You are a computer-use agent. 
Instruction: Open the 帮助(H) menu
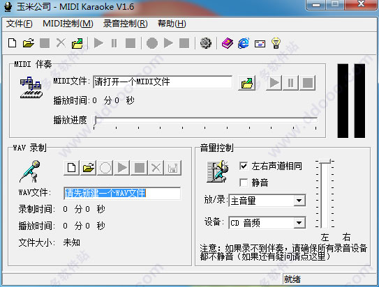[x=172, y=24]
